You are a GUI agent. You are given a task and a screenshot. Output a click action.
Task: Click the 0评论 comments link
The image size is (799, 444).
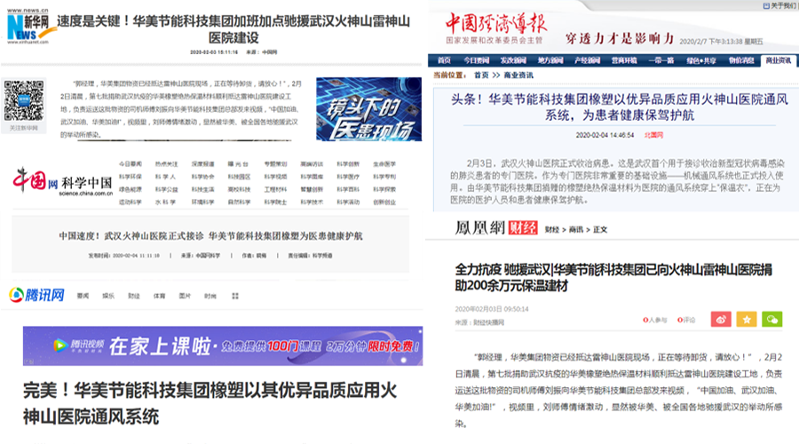[686, 321]
